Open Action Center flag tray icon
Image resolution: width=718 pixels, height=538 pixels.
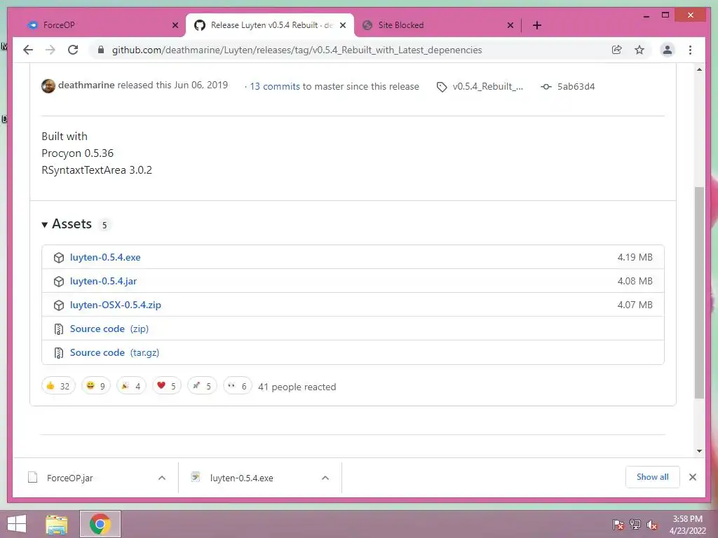tap(618, 525)
